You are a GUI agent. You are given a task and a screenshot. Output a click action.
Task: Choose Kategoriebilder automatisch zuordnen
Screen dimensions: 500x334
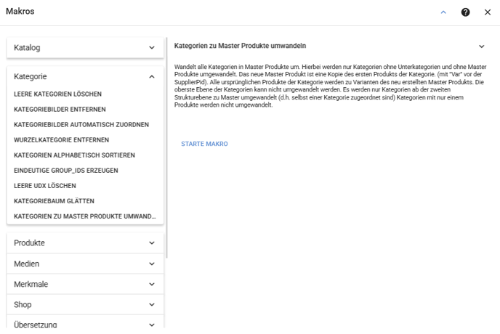coord(81,125)
